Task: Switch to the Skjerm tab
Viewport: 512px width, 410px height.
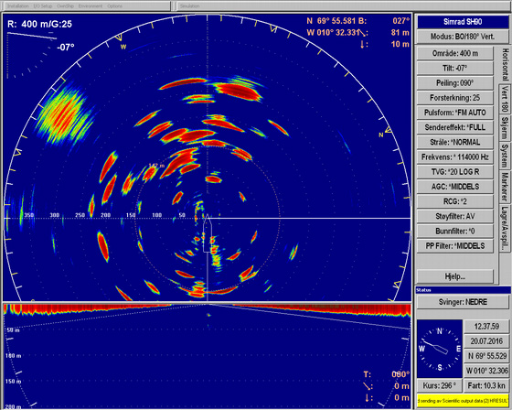Action: coord(505,128)
